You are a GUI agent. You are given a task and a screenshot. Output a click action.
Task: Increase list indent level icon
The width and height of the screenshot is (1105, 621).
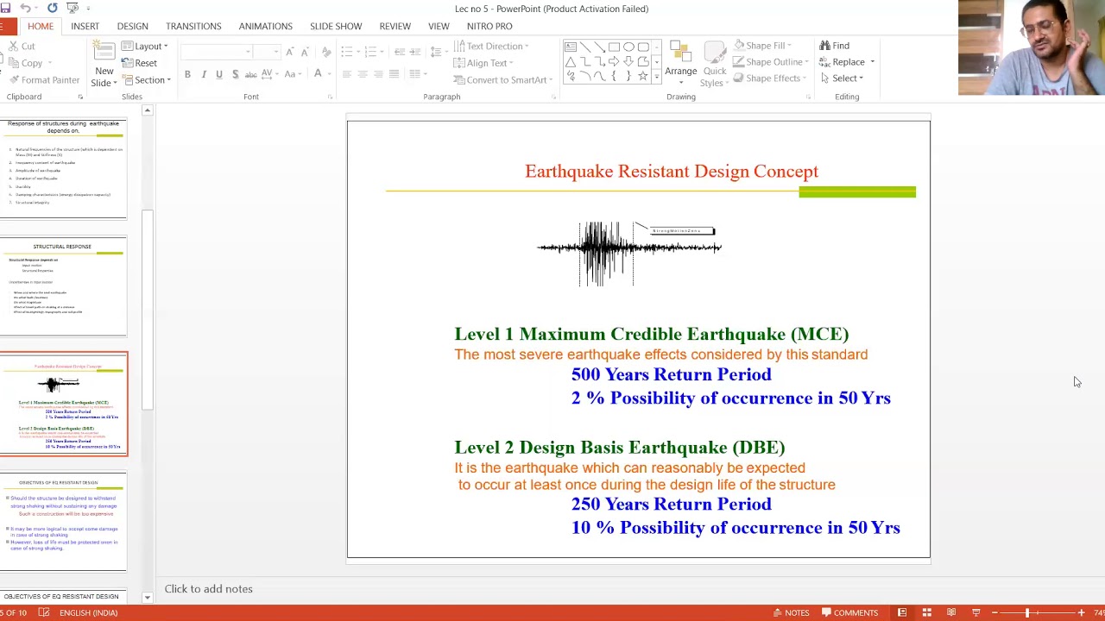pyautogui.click(x=414, y=52)
